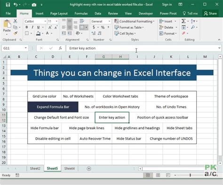Increase decimal places
The height and width of the screenshot is (185, 223).
[x=94, y=33]
